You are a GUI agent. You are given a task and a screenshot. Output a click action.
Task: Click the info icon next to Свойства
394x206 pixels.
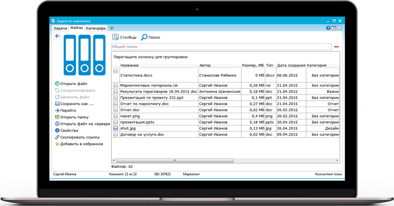pyautogui.click(x=57, y=131)
